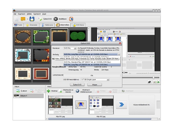182x129 pixels.
Task: Click the green up-arrow icon under preview
Action: tap(158, 82)
